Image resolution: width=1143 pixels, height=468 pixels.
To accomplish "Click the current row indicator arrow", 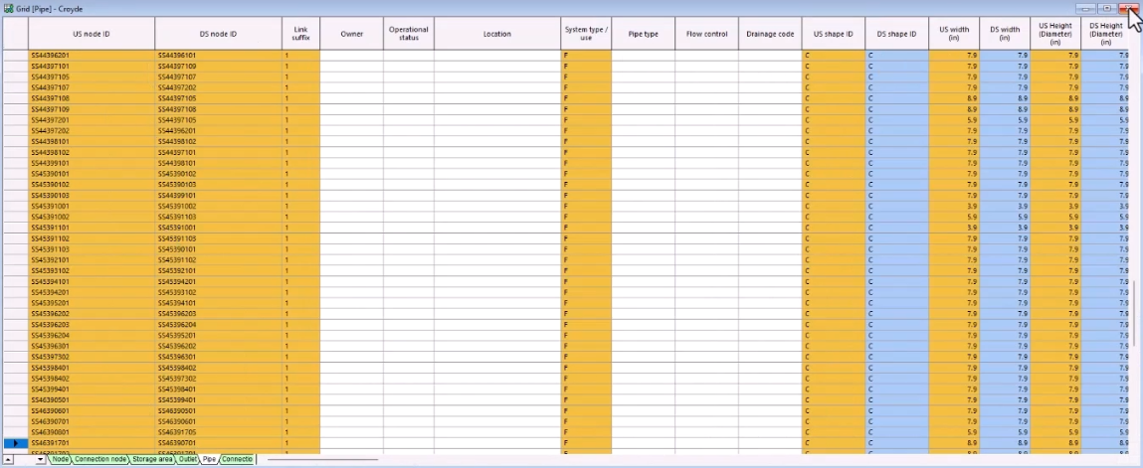I will tap(14, 443).
